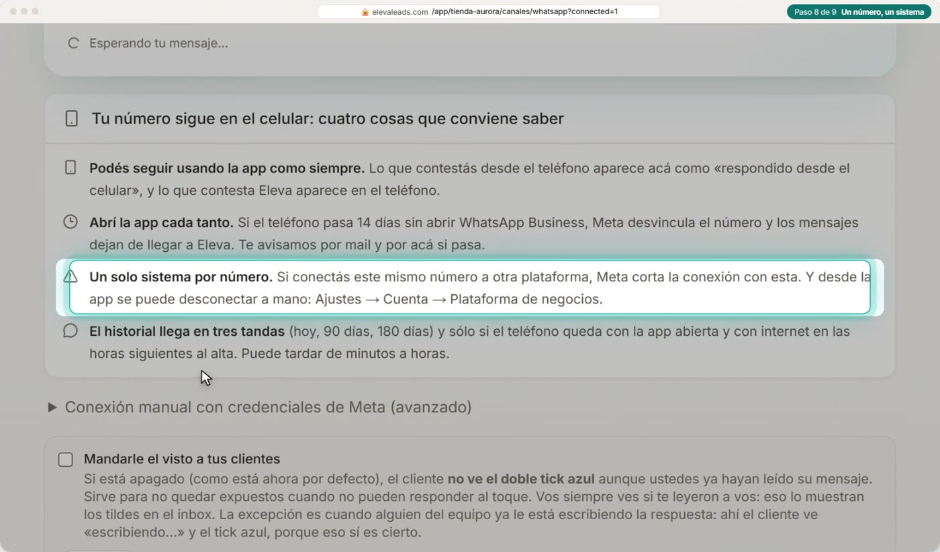Click the bold text Abrí la app cada tanto
Screen dimensions: 940x552
click(161, 222)
